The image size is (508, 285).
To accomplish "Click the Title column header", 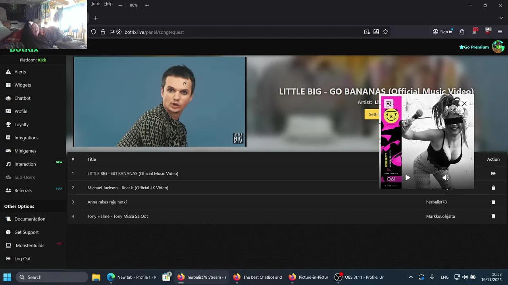I will 92,159.
